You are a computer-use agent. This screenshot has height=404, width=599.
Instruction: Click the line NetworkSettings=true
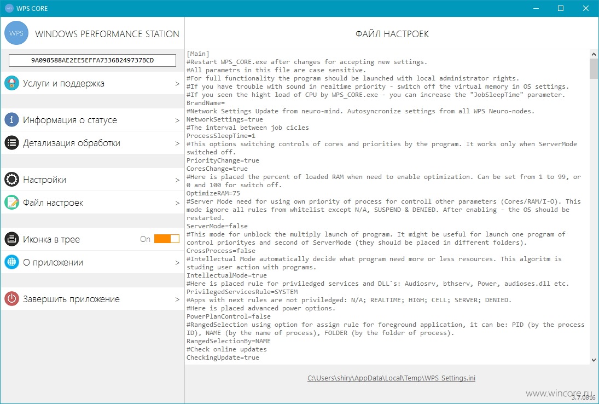pyautogui.click(x=225, y=119)
